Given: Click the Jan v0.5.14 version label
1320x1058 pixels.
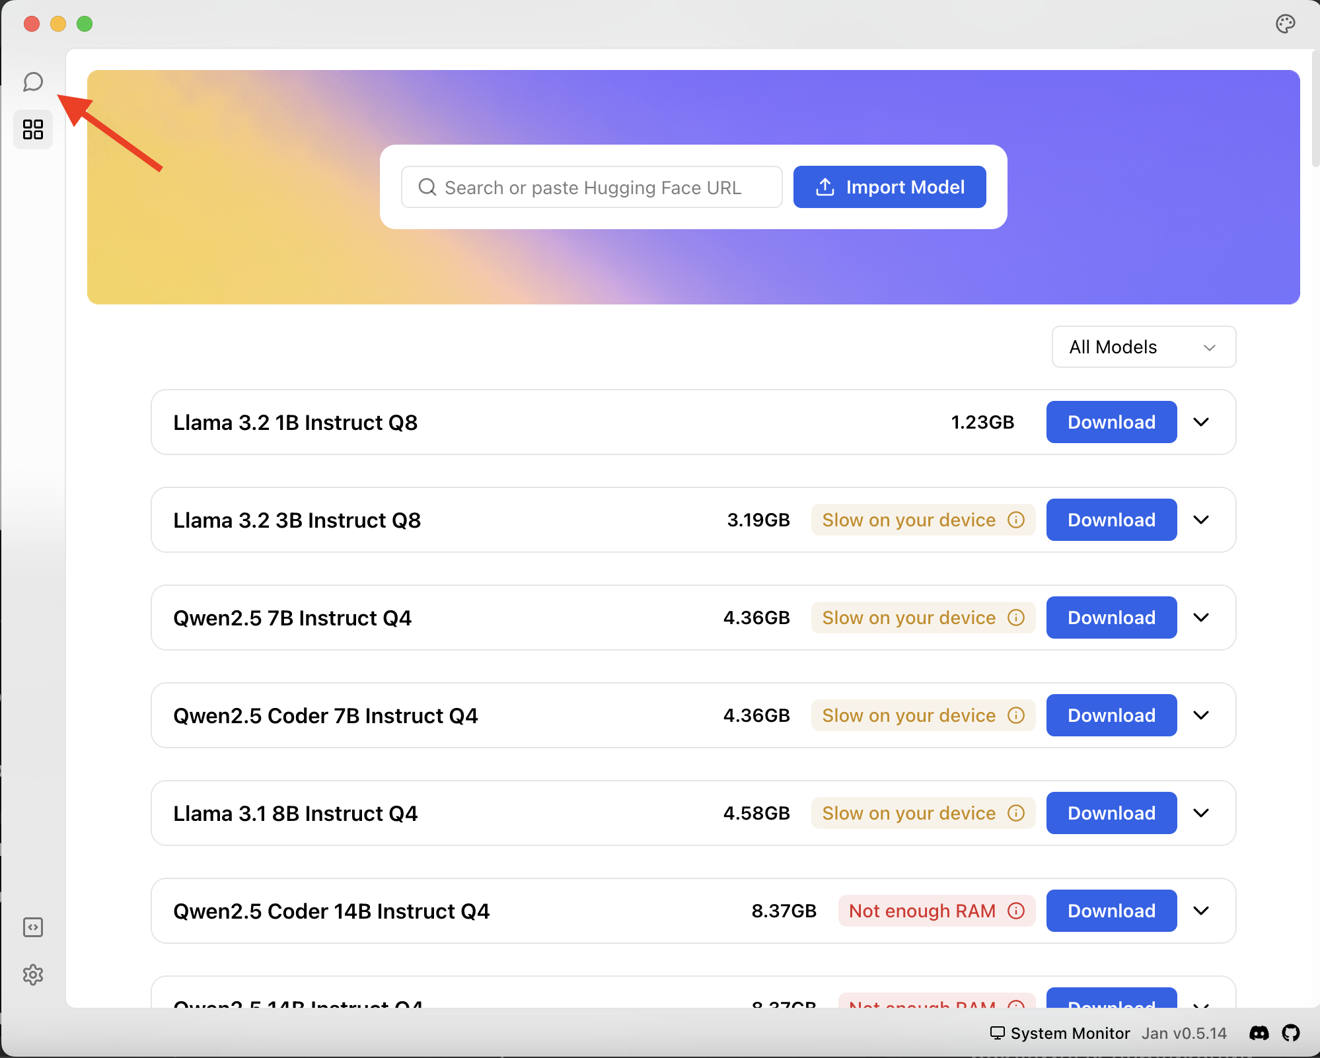Looking at the screenshot, I should [x=1183, y=1033].
